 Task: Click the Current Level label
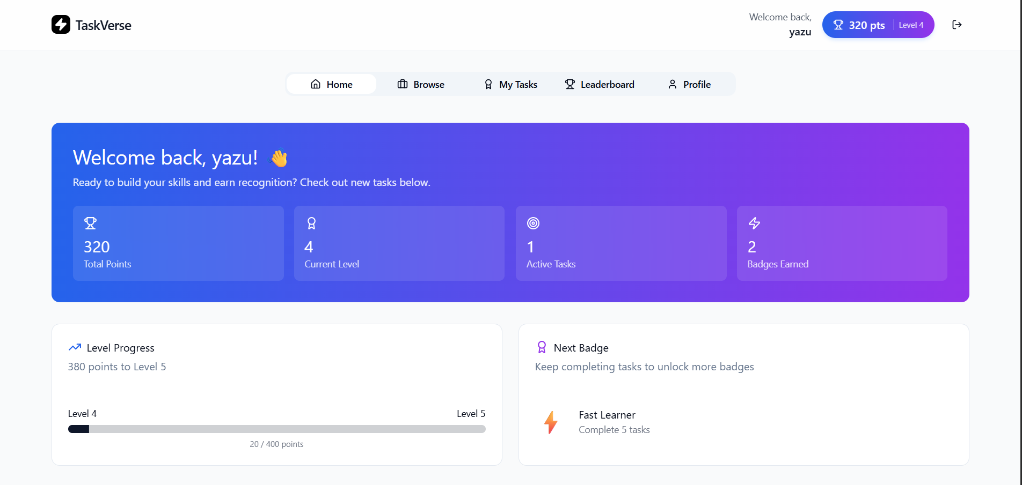point(332,264)
